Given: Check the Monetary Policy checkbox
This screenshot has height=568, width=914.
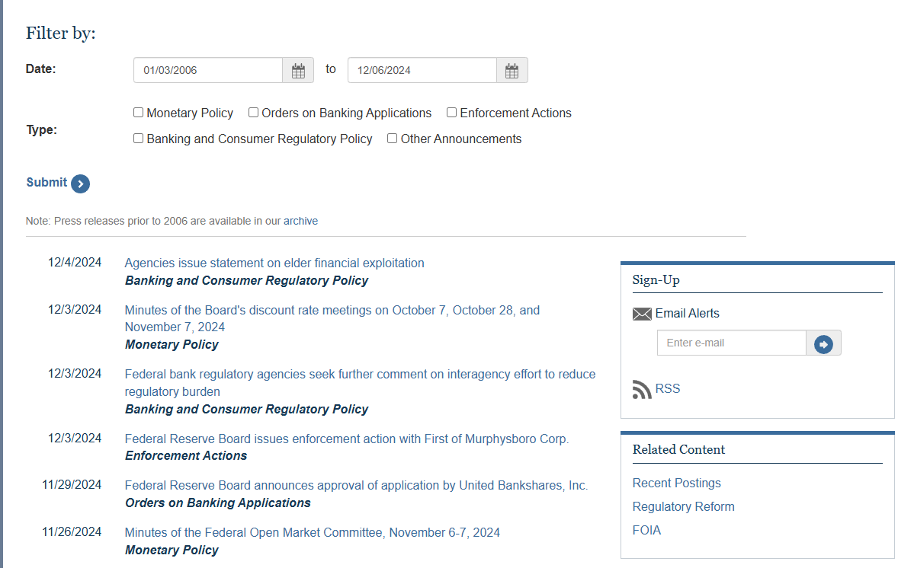Looking at the screenshot, I should point(138,113).
